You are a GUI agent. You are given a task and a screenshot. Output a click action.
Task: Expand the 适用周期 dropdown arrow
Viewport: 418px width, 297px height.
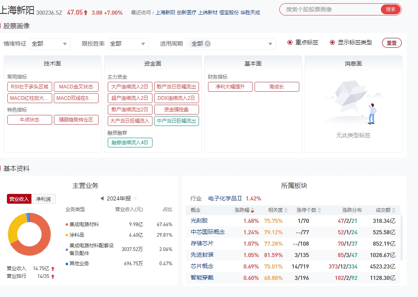click(270, 44)
